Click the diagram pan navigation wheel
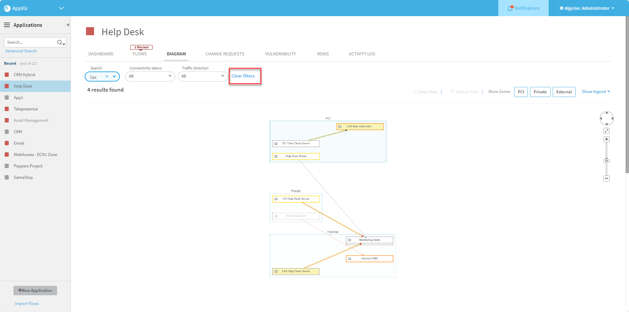Image resolution: width=629 pixels, height=312 pixels. pos(606,118)
